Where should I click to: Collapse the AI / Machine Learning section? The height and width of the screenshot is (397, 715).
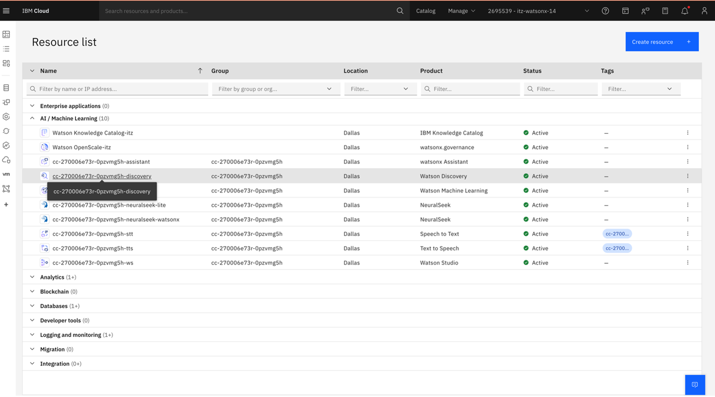32,118
